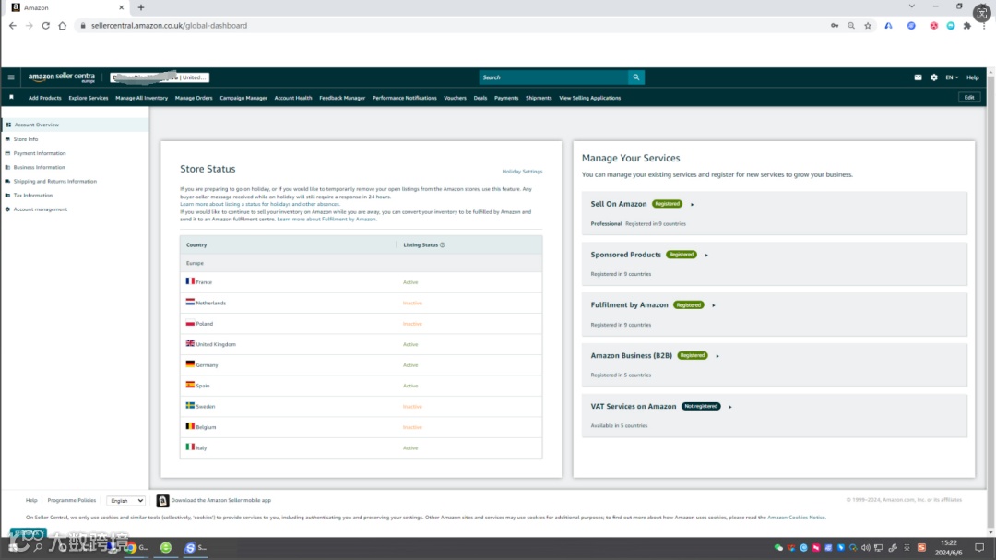This screenshot has height=560, width=996.
Task: Click the Holiday Settings link
Action: click(x=522, y=172)
